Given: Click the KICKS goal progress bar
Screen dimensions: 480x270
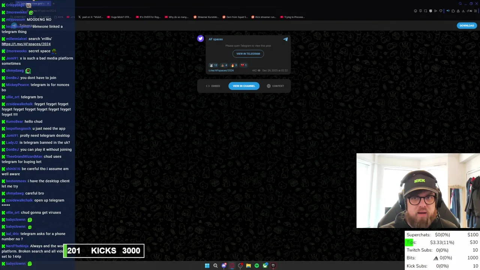Looking at the screenshot, I should (x=103, y=251).
